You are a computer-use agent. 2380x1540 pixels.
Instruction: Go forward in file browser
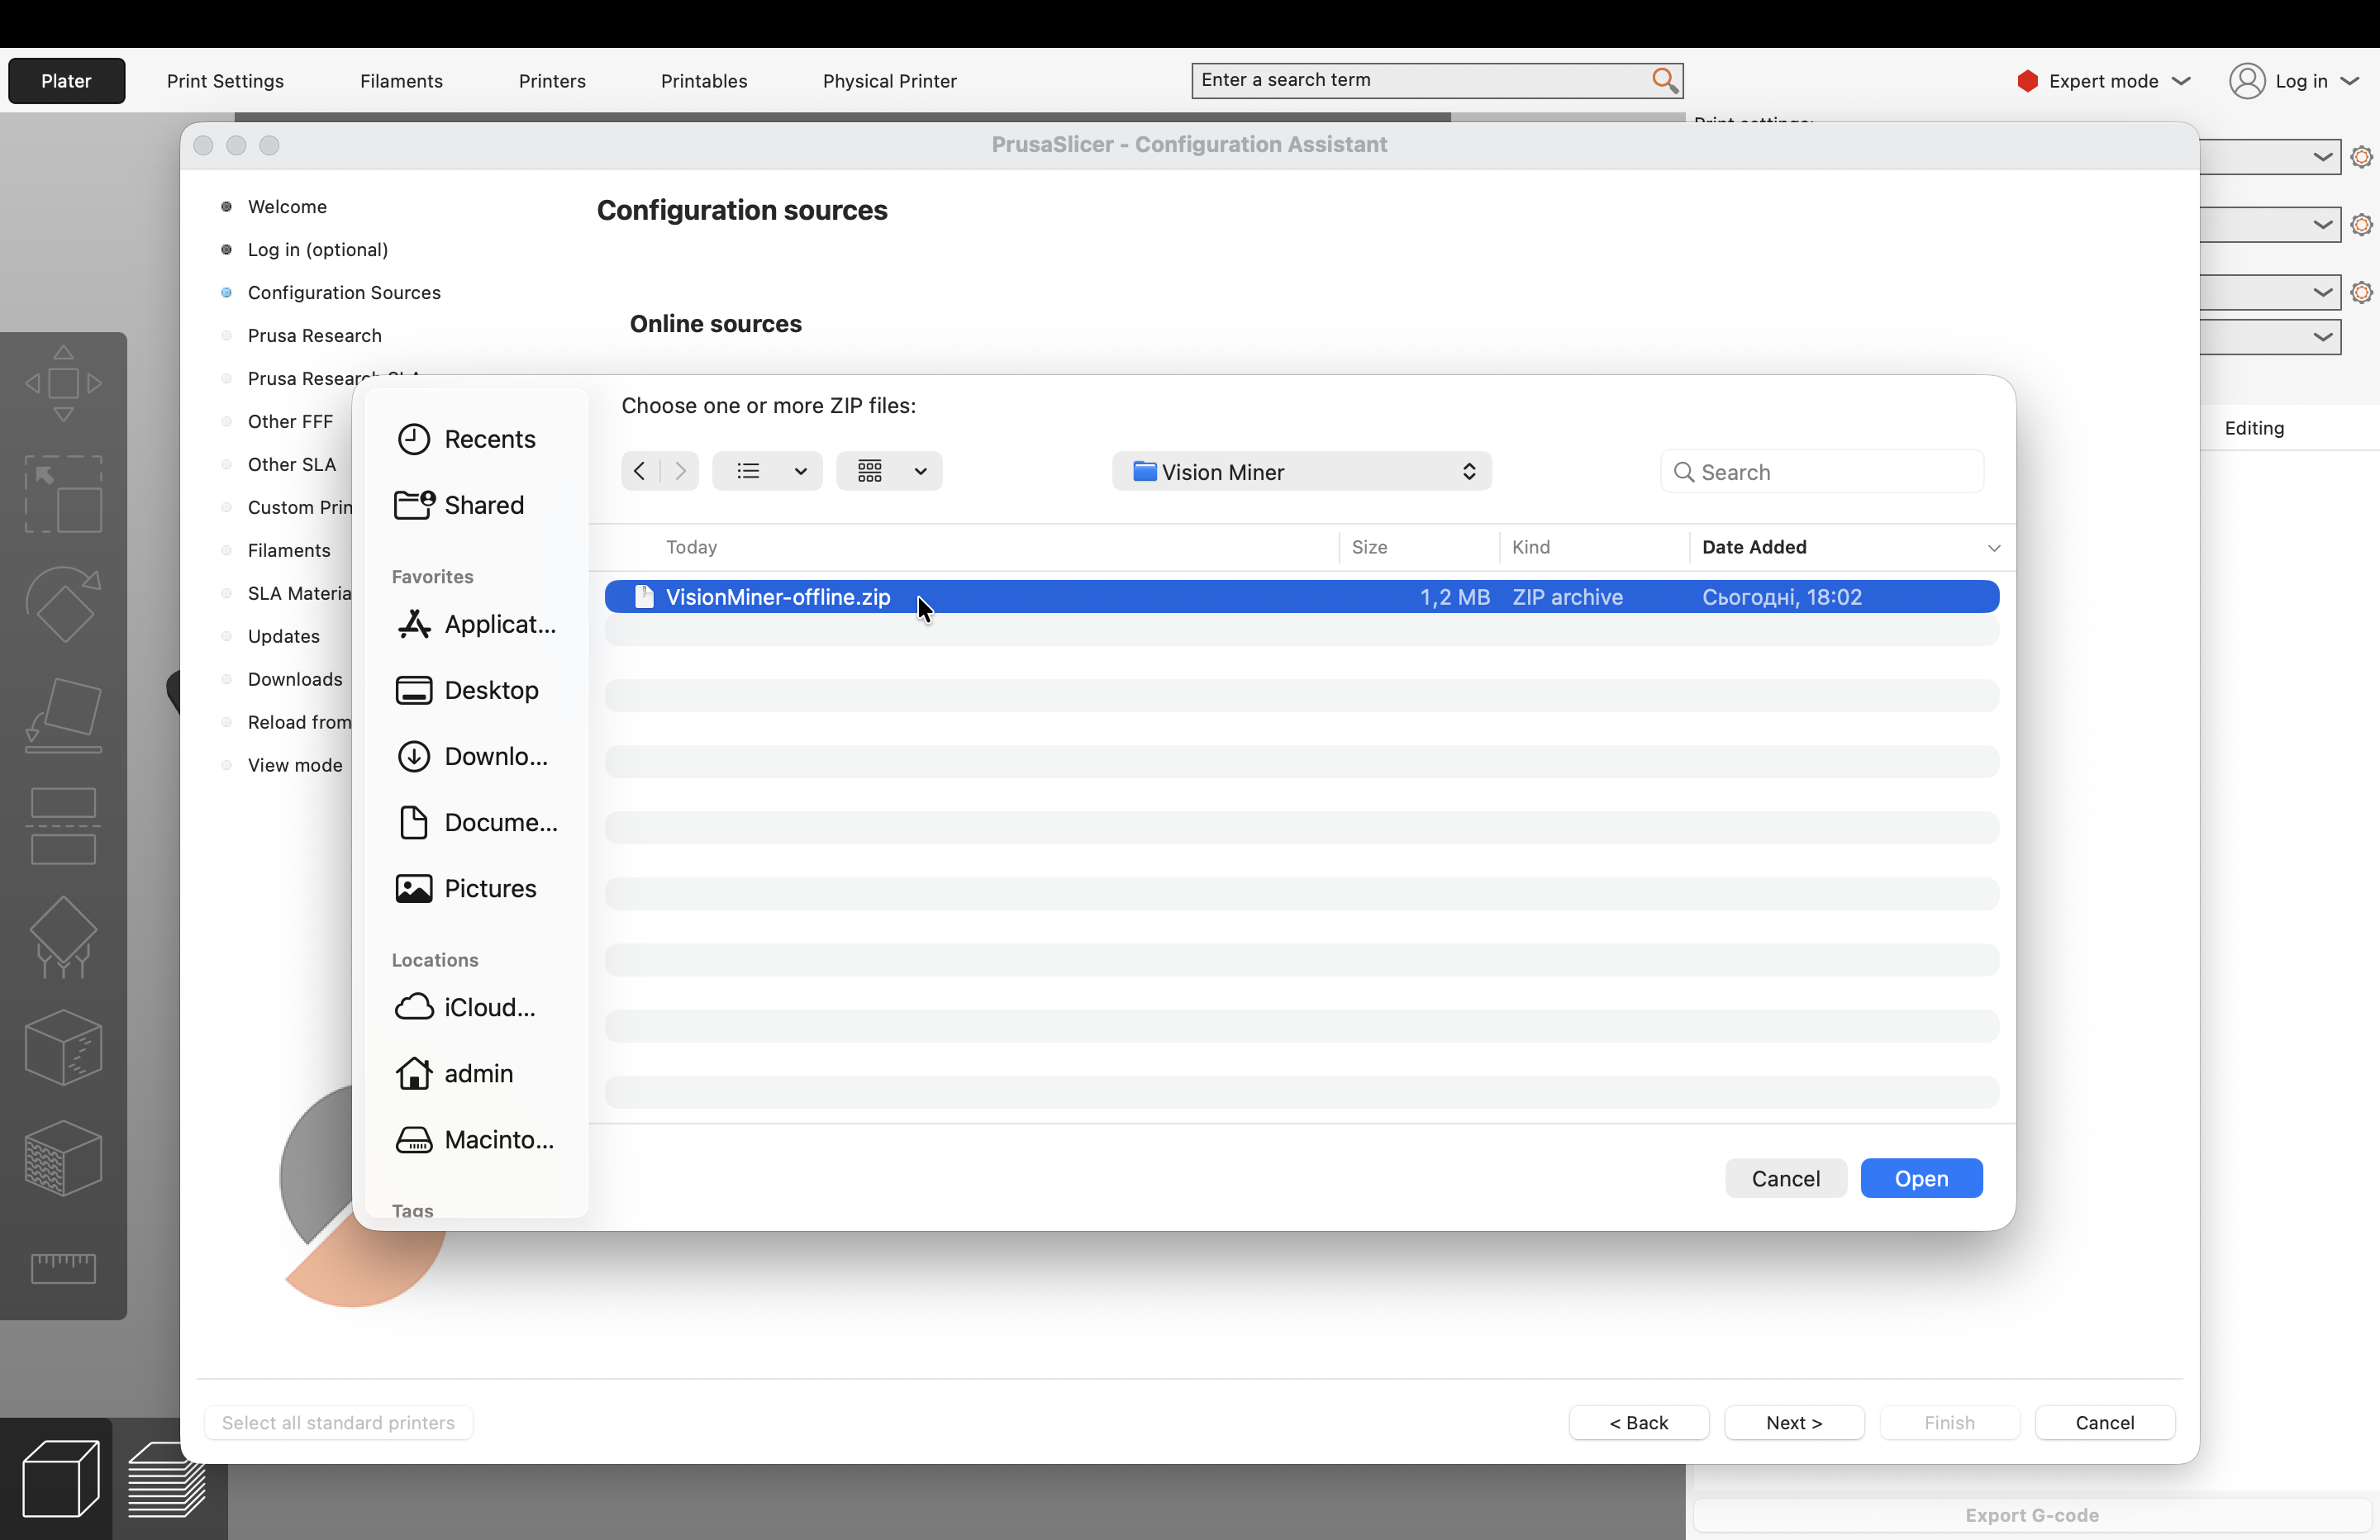click(680, 471)
